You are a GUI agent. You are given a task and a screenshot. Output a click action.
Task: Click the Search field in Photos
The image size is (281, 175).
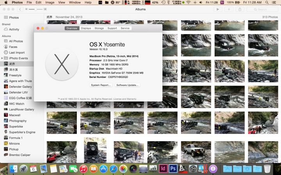tap(262, 9)
